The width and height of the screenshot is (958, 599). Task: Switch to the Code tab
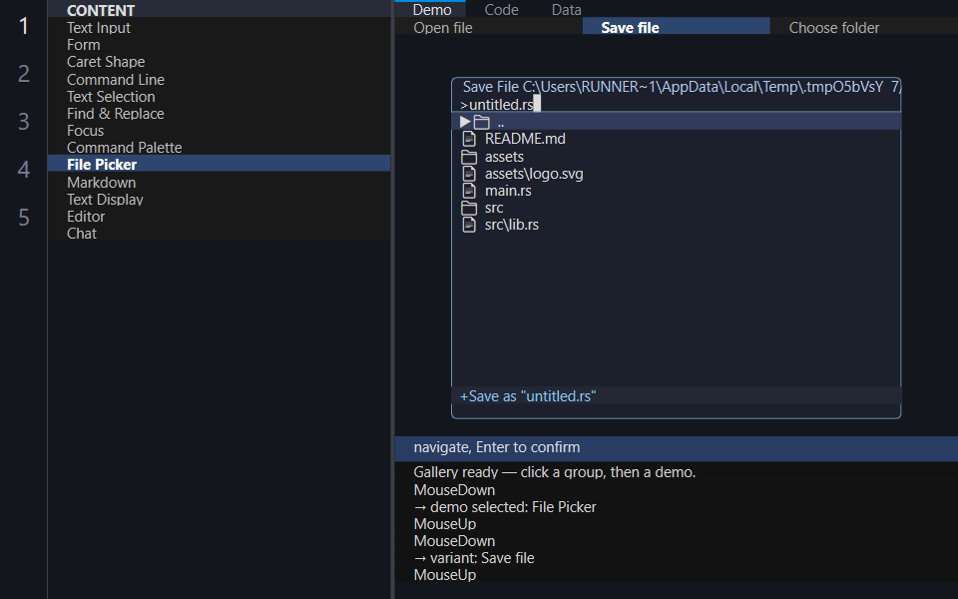(x=501, y=9)
